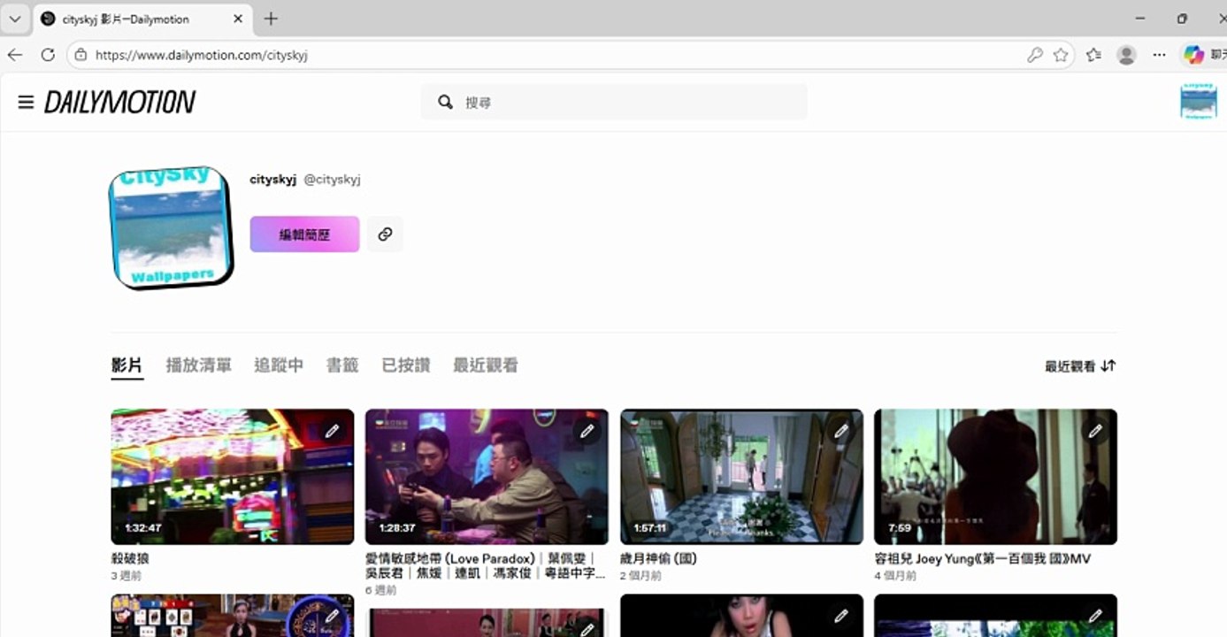This screenshot has width=1227, height=637.
Task: Click the search magnifier icon
Action: click(446, 103)
